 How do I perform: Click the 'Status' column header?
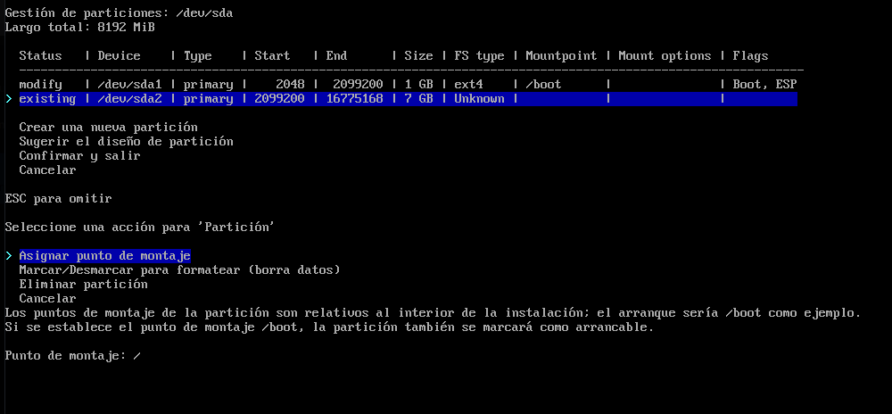point(40,55)
